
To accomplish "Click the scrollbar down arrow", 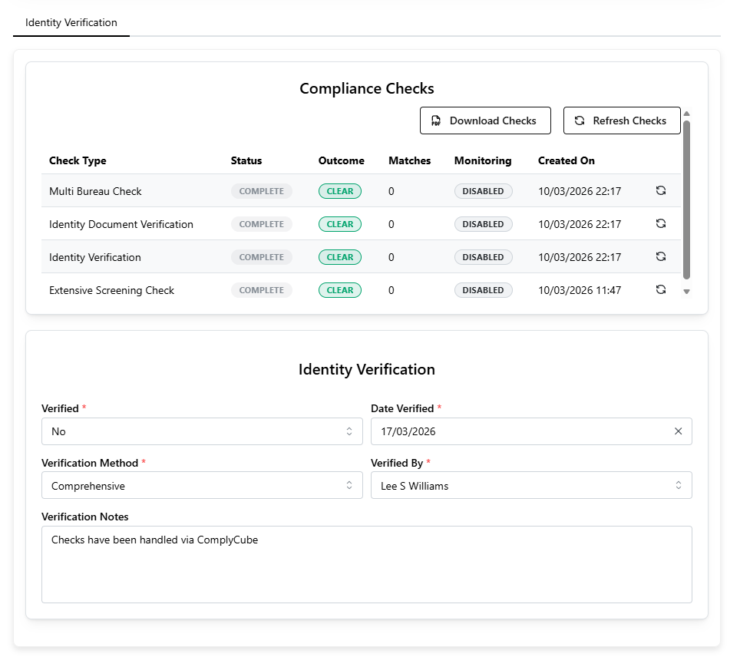I will point(687,292).
